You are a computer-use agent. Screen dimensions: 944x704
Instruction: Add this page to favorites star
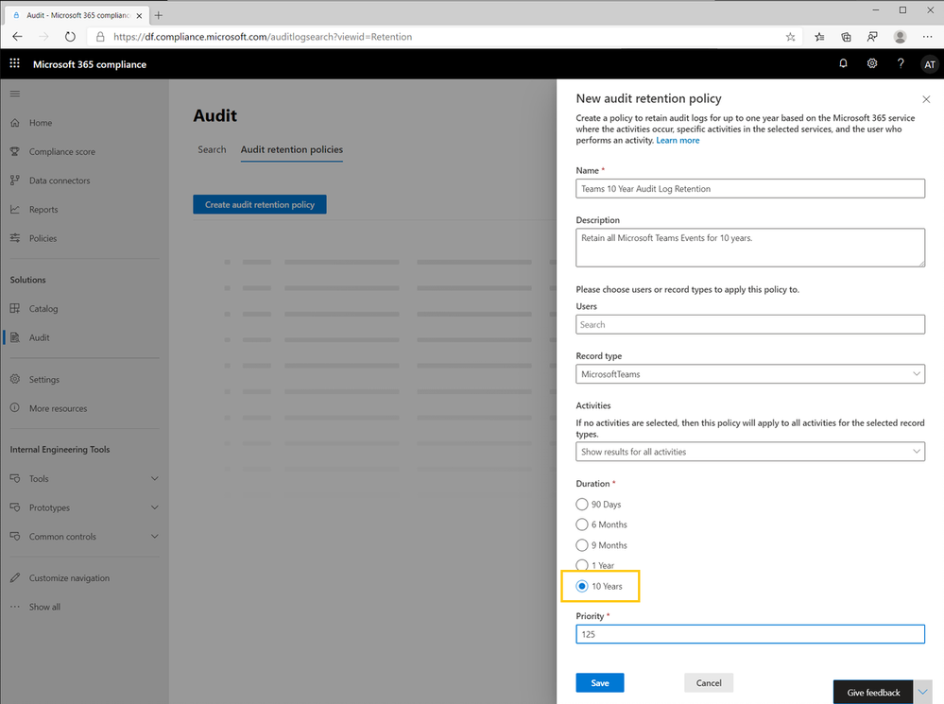coord(790,37)
